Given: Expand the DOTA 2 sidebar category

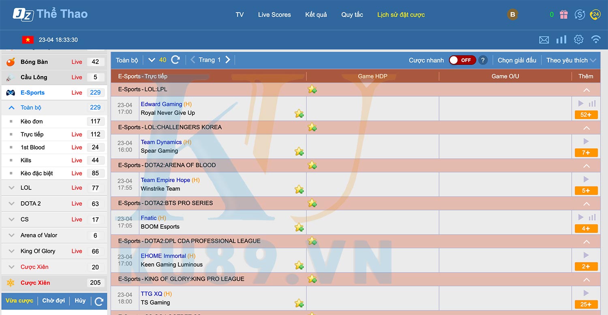Looking at the screenshot, I should pyautogui.click(x=54, y=203).
